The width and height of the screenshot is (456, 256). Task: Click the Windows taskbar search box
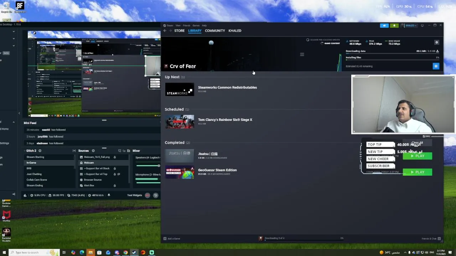pyautogui.click(x=33, y=252)
